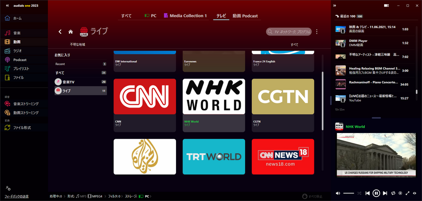The width and height of the screenshot is (422, 201).
Task: Toggle the player visibility eye icon
Action: [415, 193]
